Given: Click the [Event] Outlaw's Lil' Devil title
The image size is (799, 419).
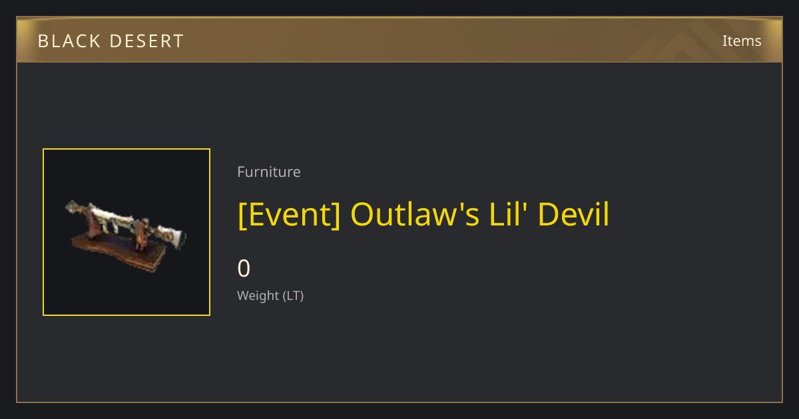Looking at the screenshot, I should [x=423, y=214].
